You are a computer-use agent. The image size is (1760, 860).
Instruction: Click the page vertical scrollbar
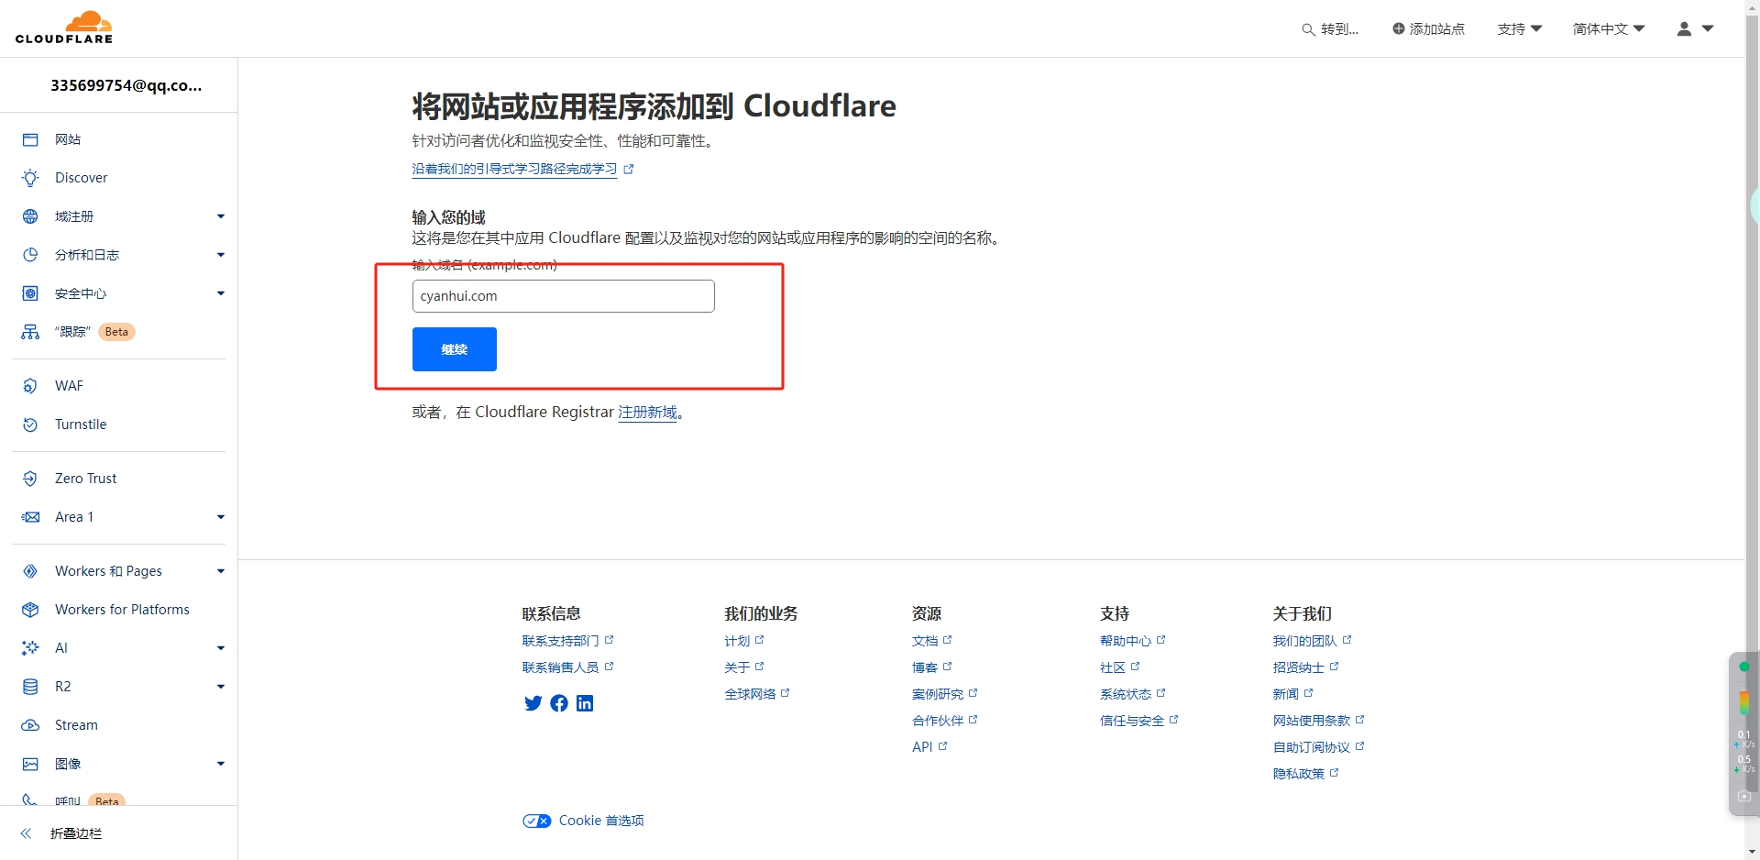1752,367
